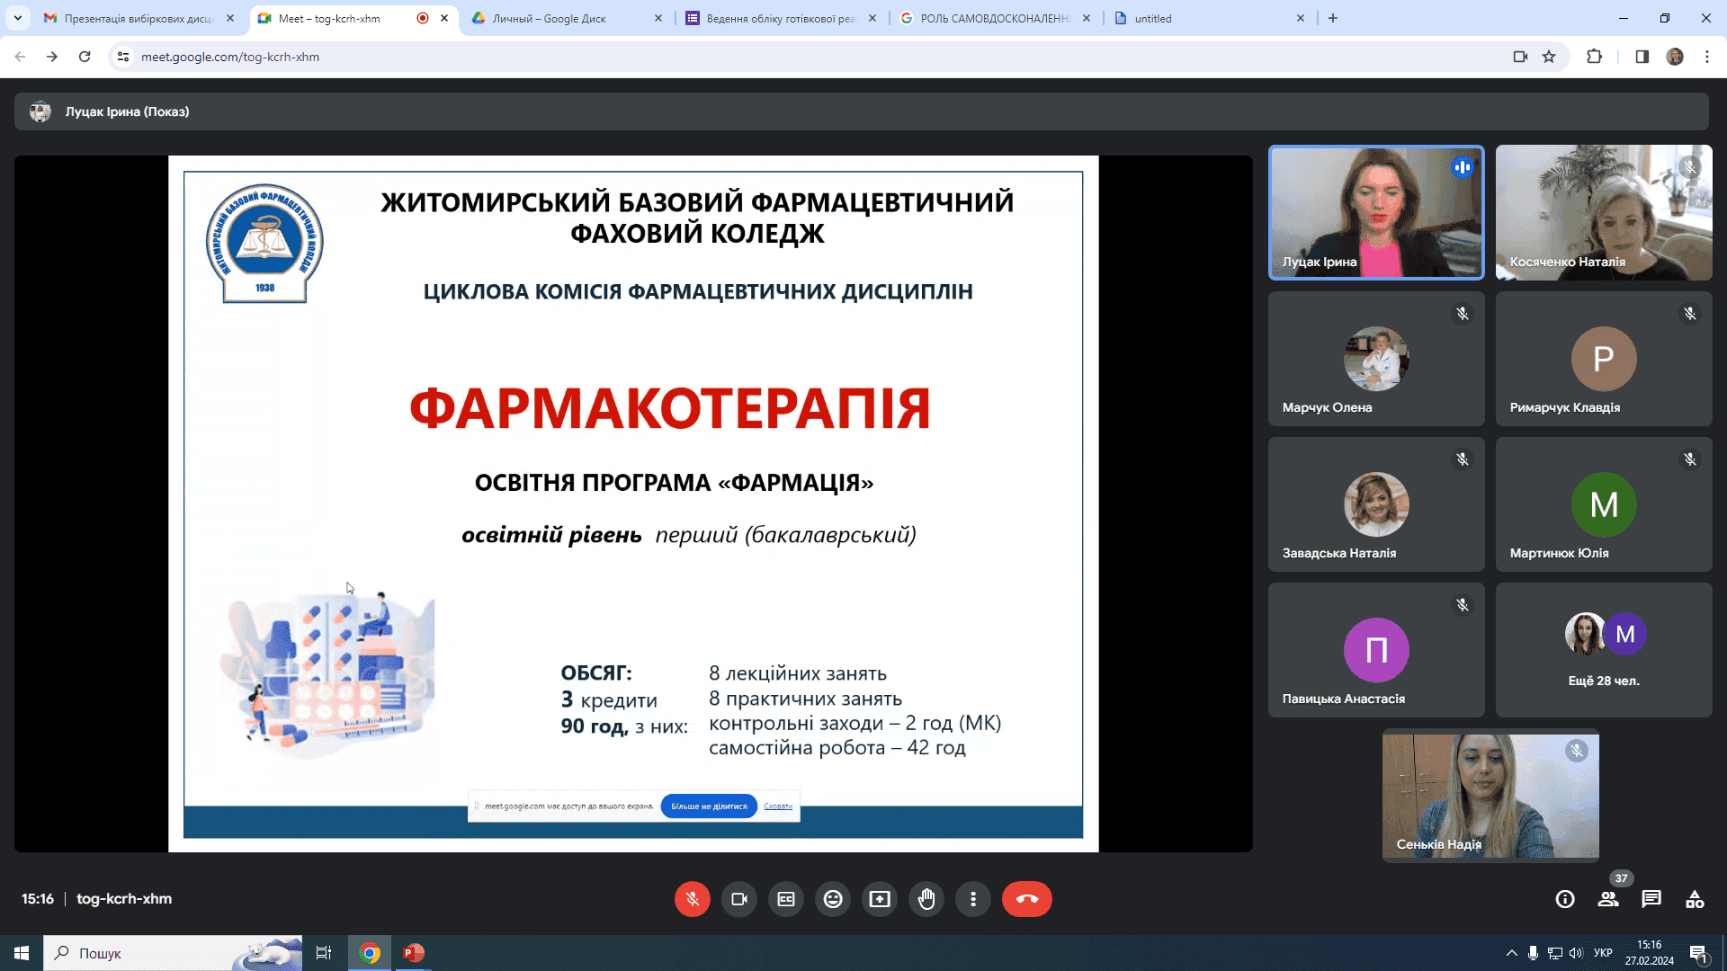Switch УКР keyboard language
The image size is (1727, 971).
[1603, 953]
